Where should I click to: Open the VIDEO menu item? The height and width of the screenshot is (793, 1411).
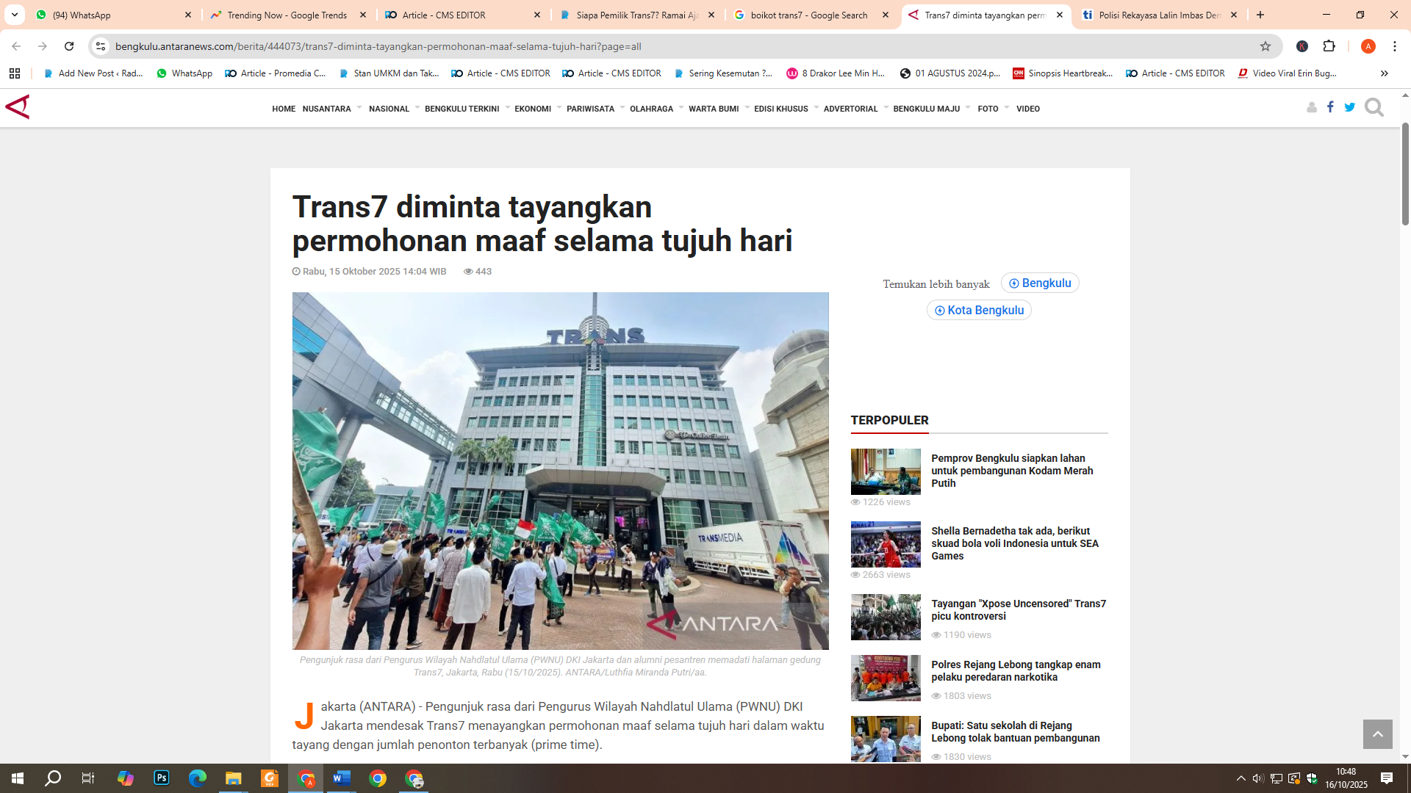click(x=1027, y=109)
